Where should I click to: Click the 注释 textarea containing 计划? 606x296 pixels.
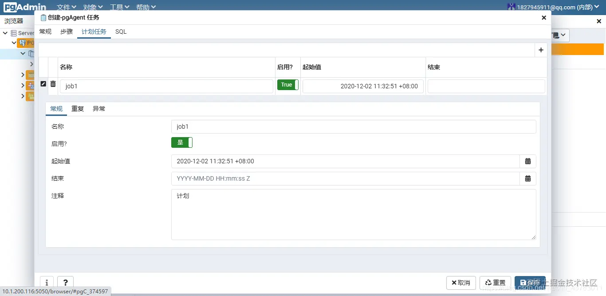click(x=354, y=214)
